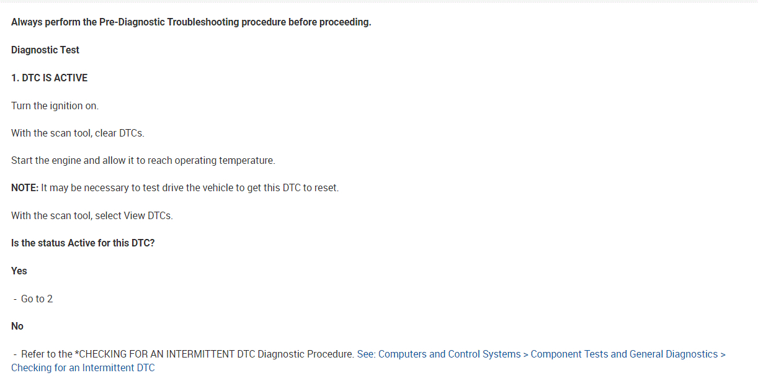Click the 'Is the status Active' question

[x=82, y=243]
